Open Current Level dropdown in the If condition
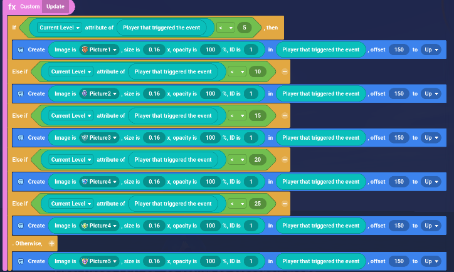The width and height of the screenshot is (454, 272). pyautogui.click(x=60, y=28)
